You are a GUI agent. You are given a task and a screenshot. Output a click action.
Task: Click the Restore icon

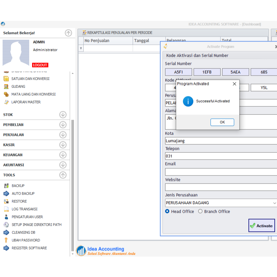point(6,201)
